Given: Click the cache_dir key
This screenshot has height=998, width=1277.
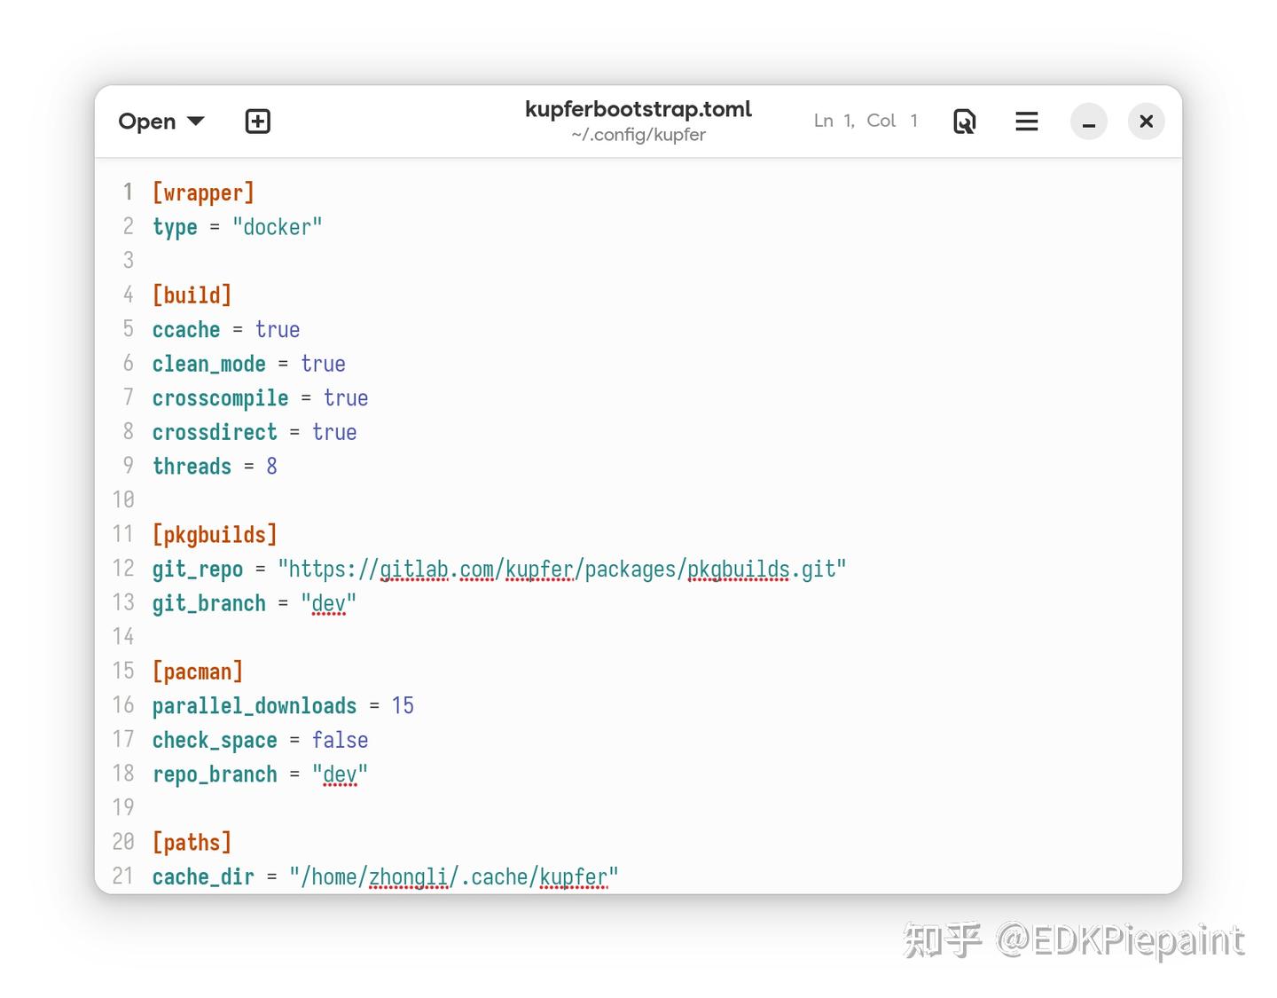Looking at the screenshot, I should (x=203, y=876).
